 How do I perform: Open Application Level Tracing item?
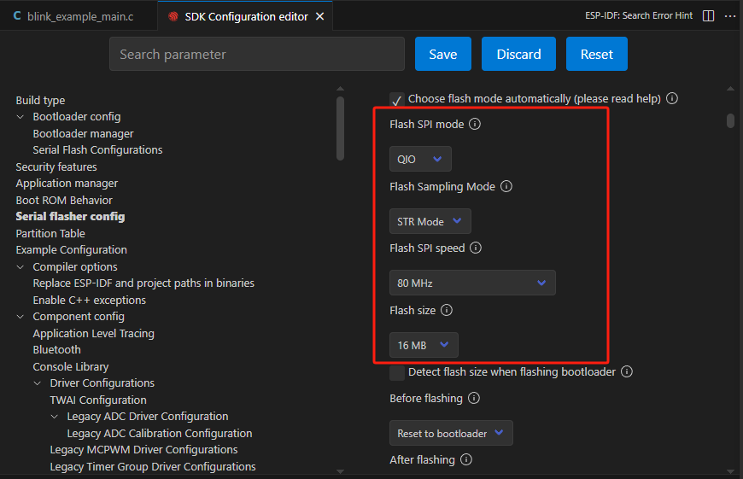[93, 334]
